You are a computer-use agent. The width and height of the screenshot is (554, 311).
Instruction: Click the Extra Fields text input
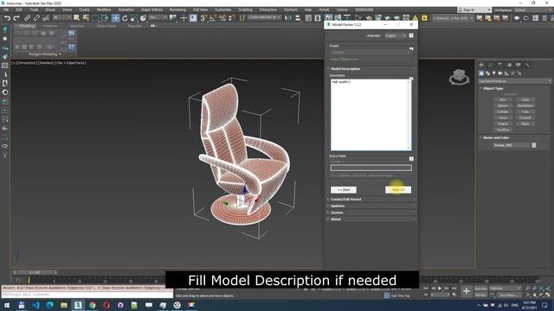[371, 168]
